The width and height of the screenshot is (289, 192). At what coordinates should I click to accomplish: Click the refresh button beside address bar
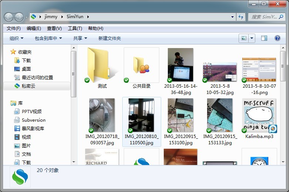[x=241, y=17]
